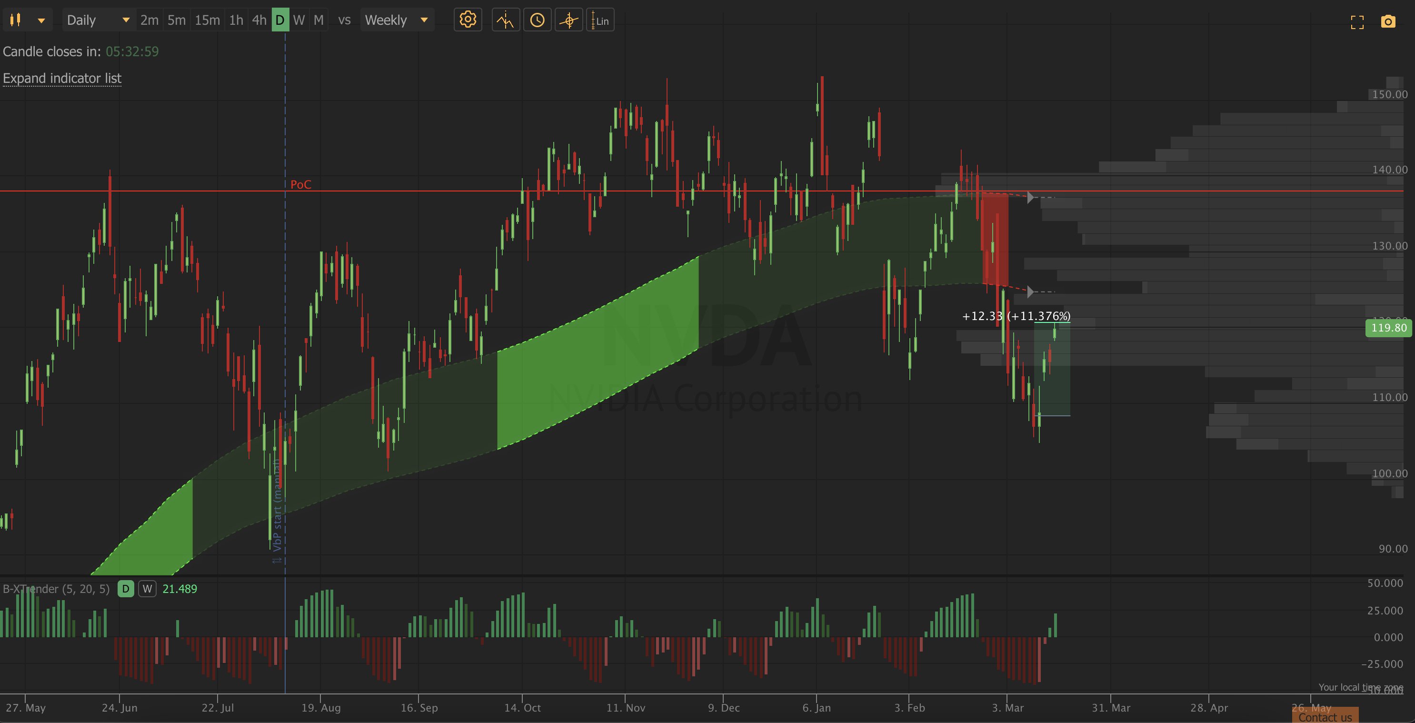The image size is (1415, 723).
Task: Open chart settings gear icon
Action: coord(468,20)
